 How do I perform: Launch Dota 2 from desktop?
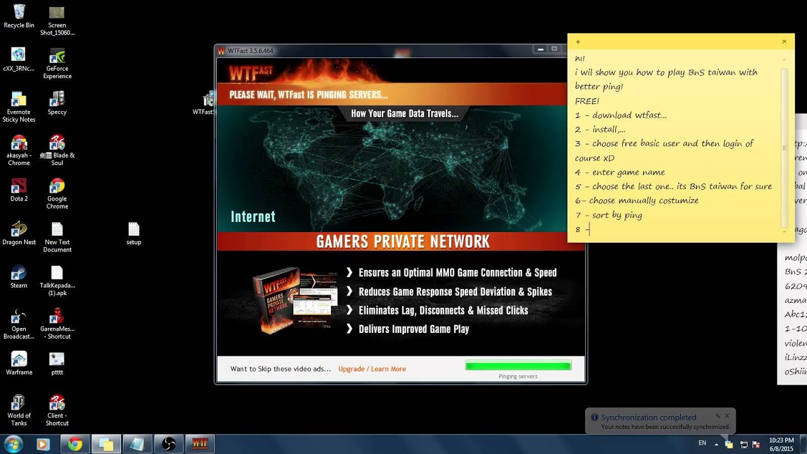(19, 190)
